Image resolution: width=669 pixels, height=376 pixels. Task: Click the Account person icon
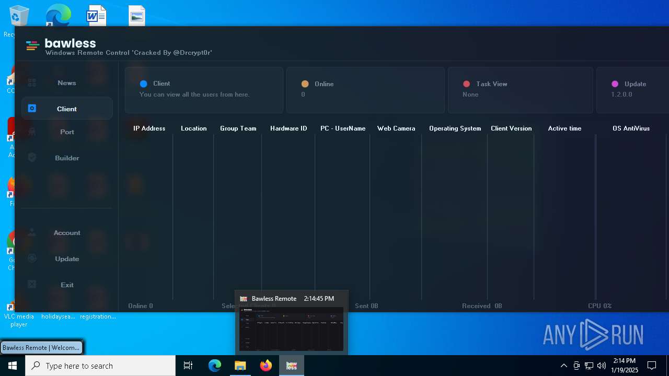pyautogui.click(x=32, y=232)
